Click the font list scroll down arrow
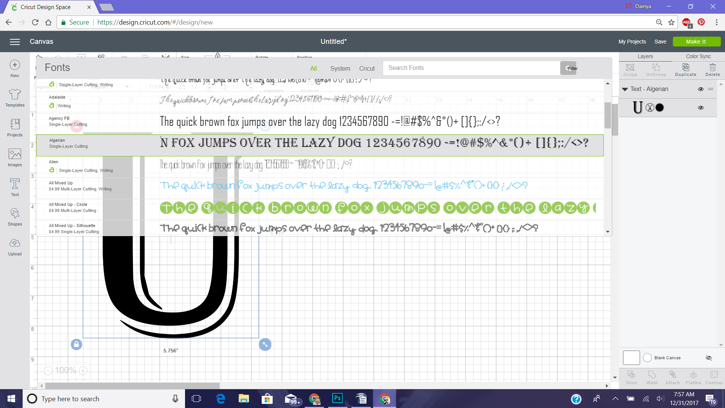725x408 pixels. (x=608, y=232)
